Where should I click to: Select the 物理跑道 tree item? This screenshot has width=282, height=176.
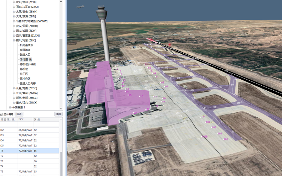[x=25, y=50]
